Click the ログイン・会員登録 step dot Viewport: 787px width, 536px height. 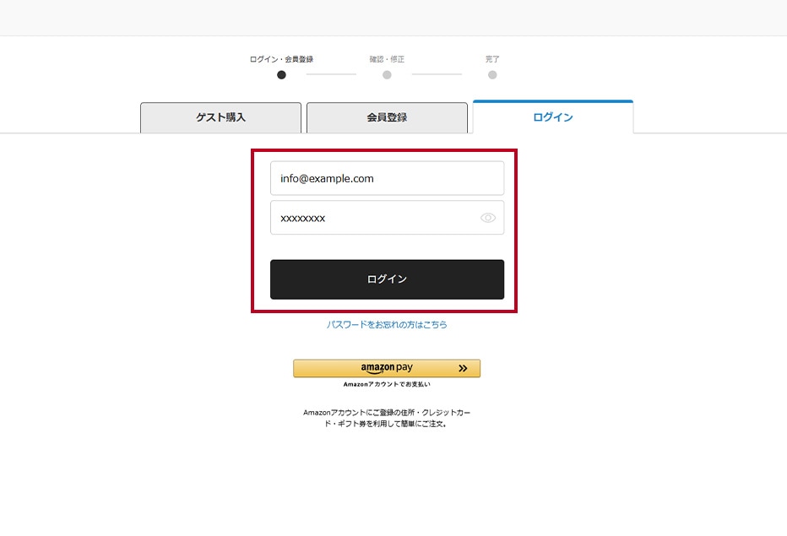pos(281,75)
